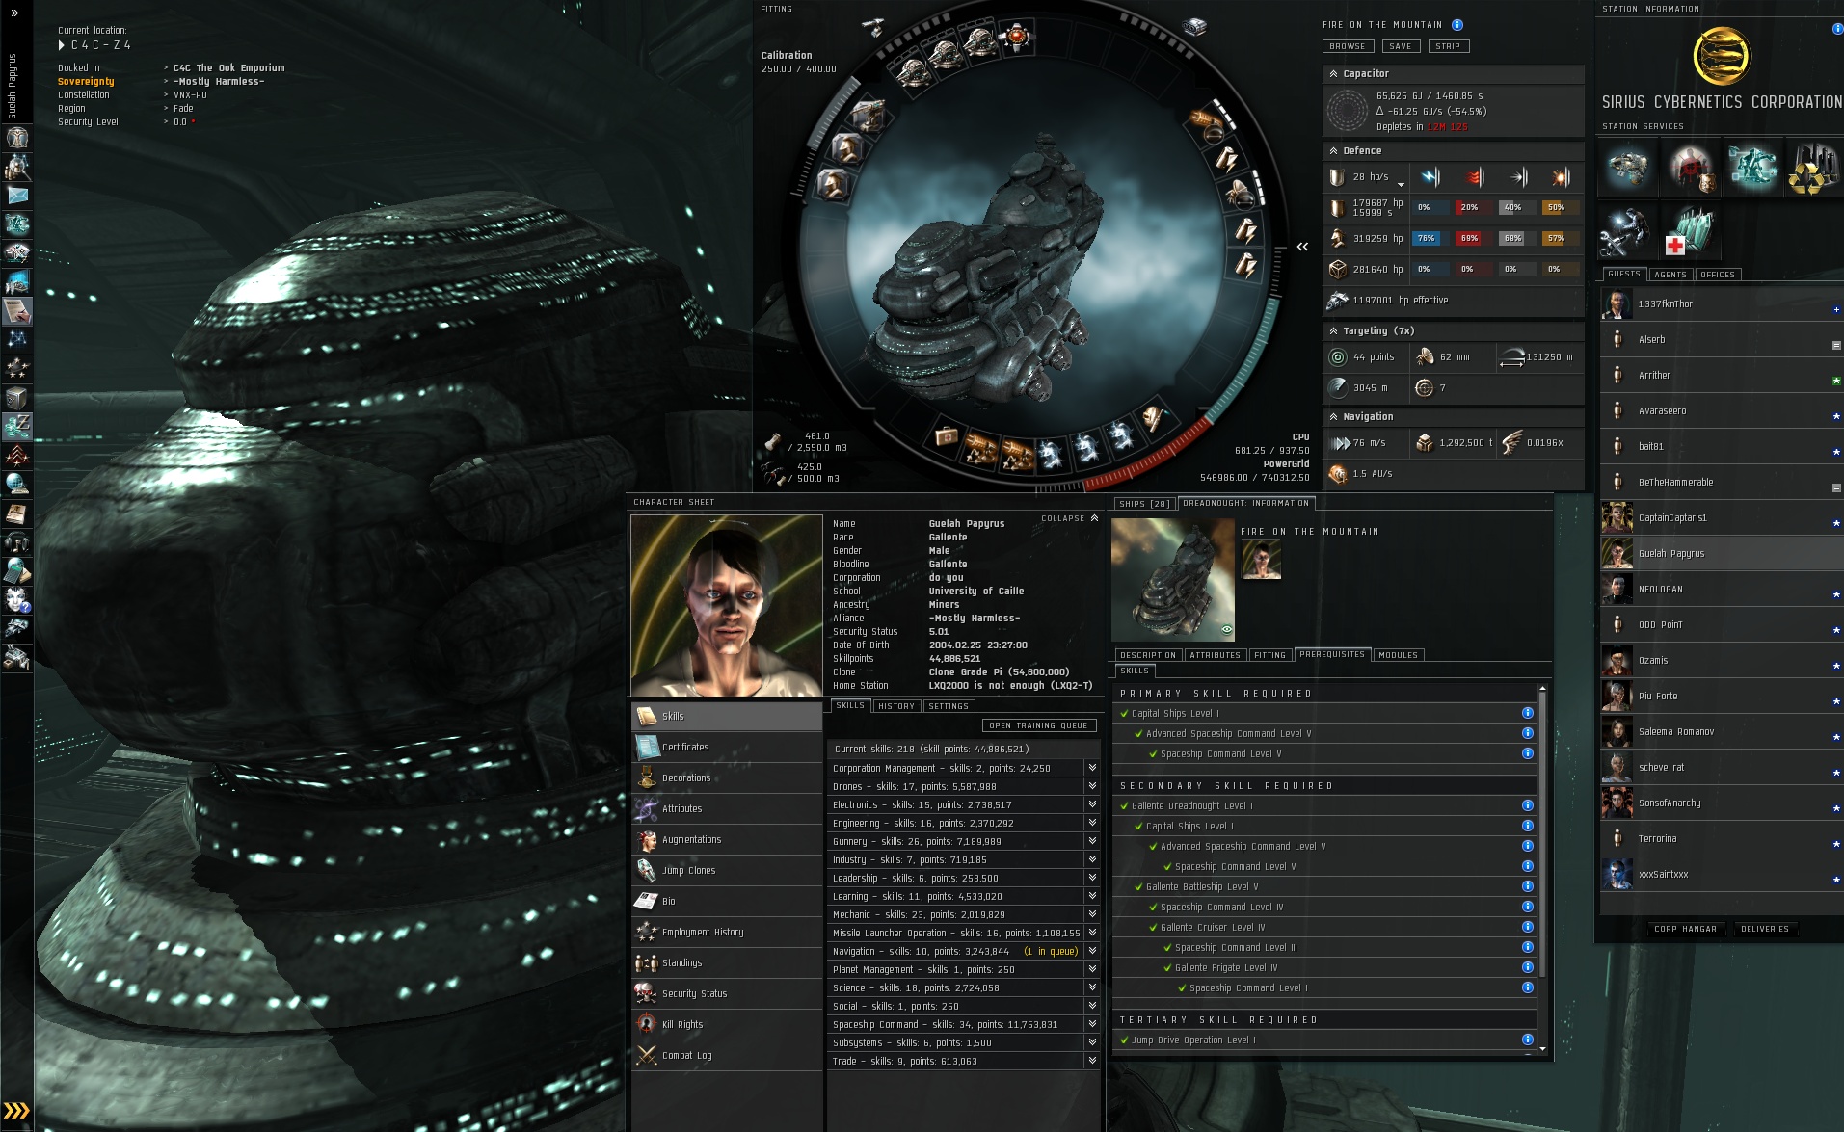
Task: Open the Medical clone bay red-cross icon
Action: pos(1690,231)
